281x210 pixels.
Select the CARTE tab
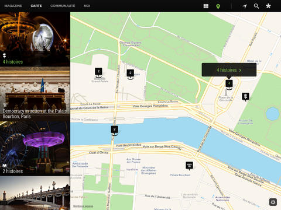point(36,6)
